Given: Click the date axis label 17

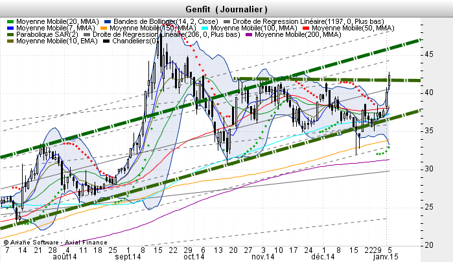Looking at the screenshot, I should click(294, 250).
